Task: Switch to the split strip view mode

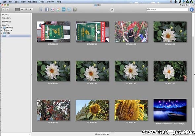Action: tap(22, 9)
